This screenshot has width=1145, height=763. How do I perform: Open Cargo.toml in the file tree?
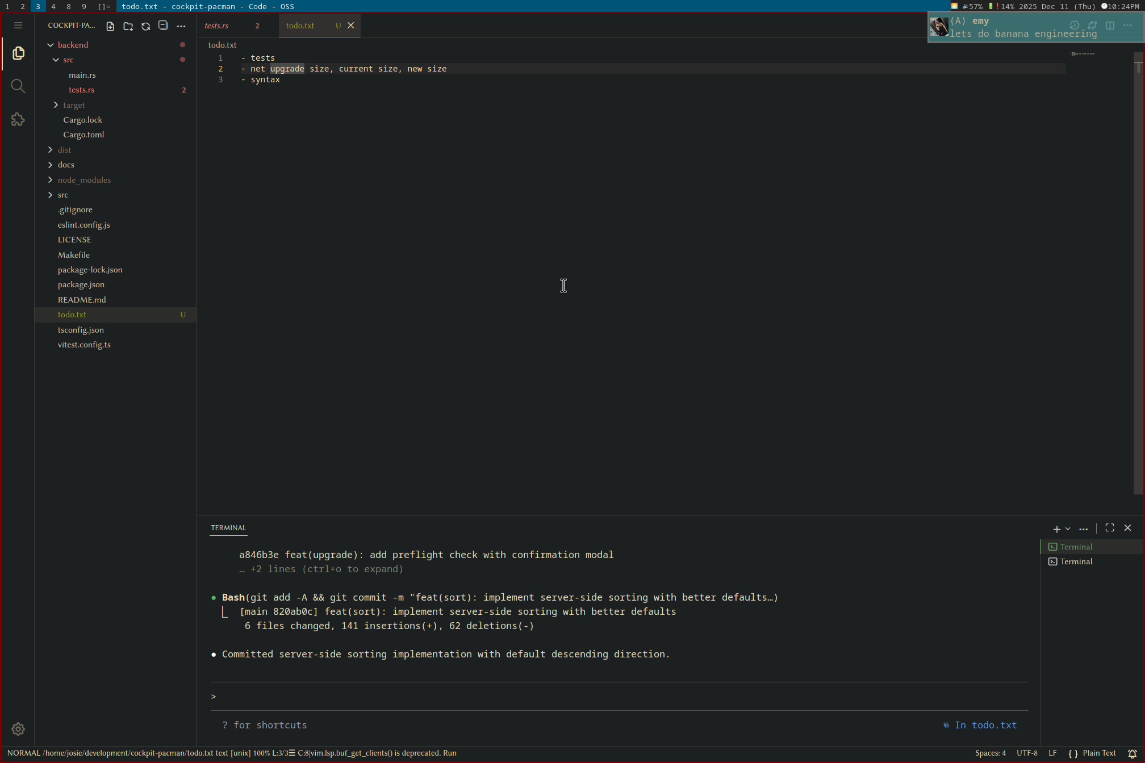click(83, 135)
